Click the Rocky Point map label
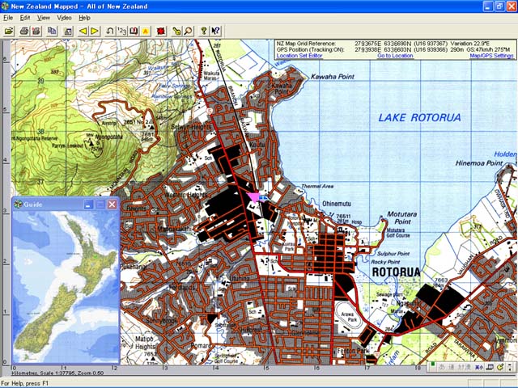The image size is (518, 388). pyautogui.click(x=385, y=262)
